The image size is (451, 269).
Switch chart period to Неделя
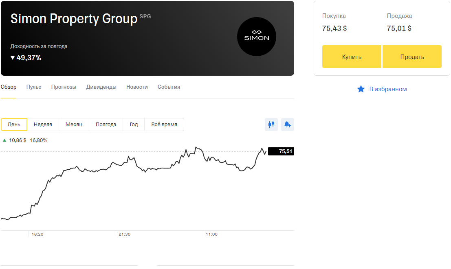(43, 125)
